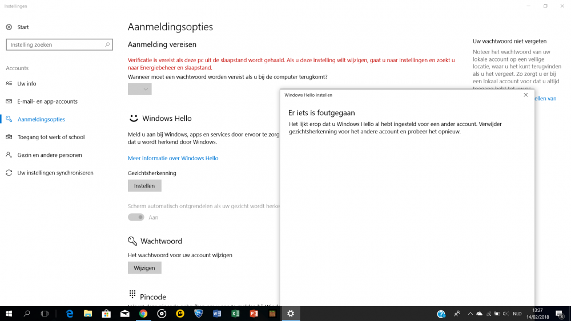Open the blue help question-mark tray icon
The image size is (571, 321).
441,314
